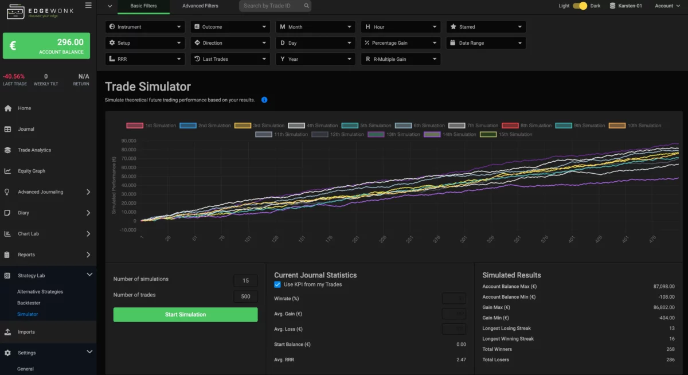Open Trade Analytics from the sidebar
The width and height of the screenshot is (688, 375).
[x=7, y=150]
